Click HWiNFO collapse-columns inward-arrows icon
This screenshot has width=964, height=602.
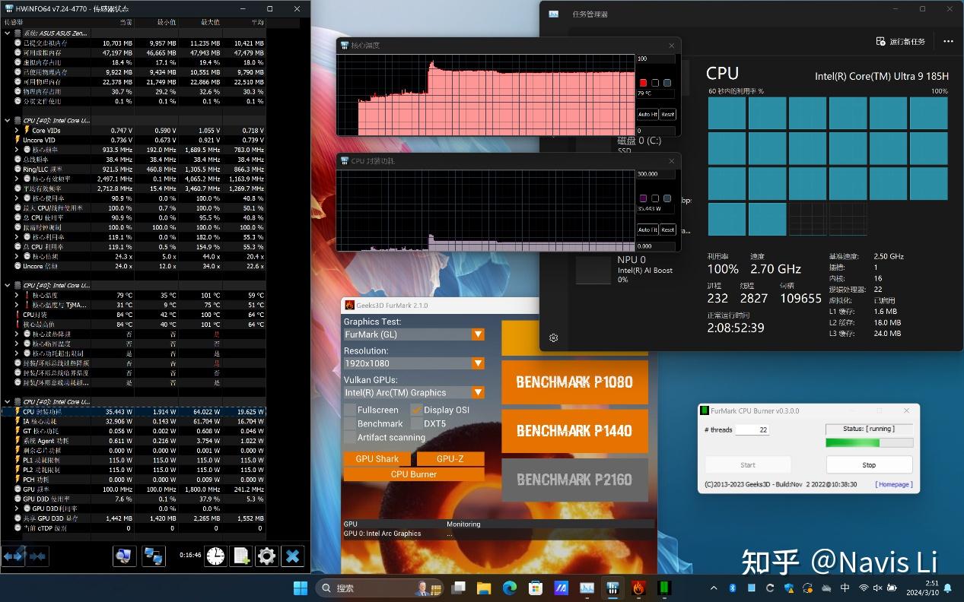(x=38, y=556)
